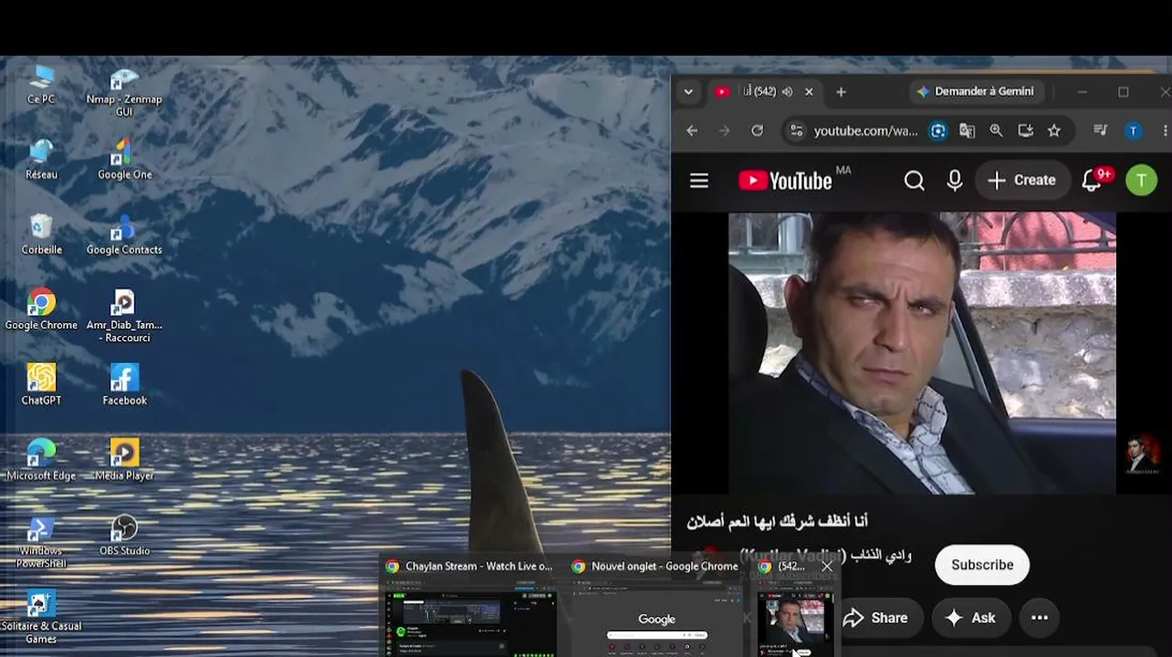The height and width of the screenshot is (657, 1172).
Task: Install YouTube app icon in address bar
Action: [1025, 130]
